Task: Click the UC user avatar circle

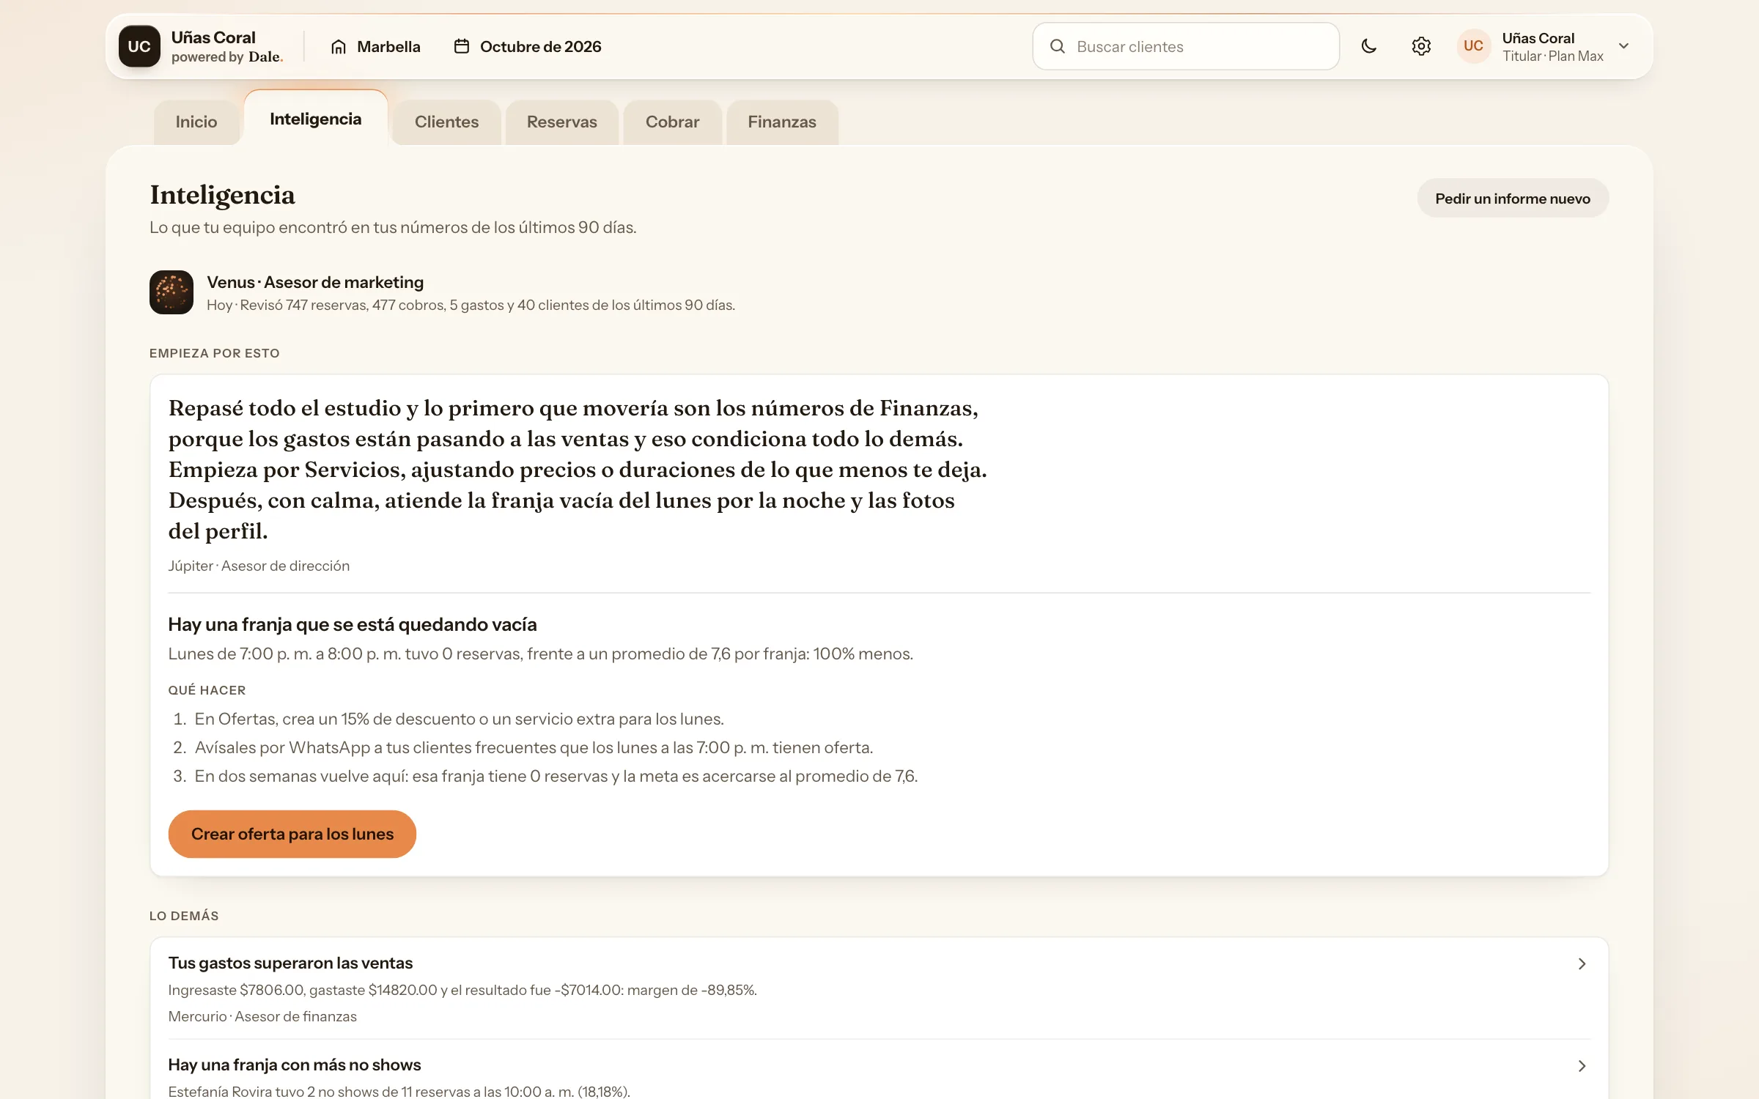Action: point(1473,46)
